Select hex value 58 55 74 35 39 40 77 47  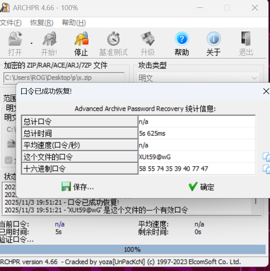tap(197, 169)
